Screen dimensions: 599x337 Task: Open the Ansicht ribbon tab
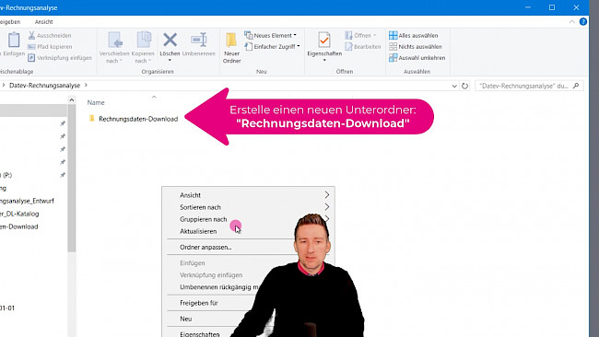pyautogui.click(x=43, y=22)
